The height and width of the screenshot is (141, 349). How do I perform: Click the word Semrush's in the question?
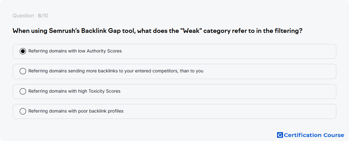pos(64,31)
